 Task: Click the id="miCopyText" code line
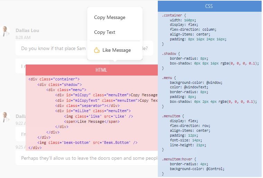point(106,100)
